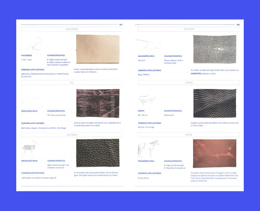Click the lizard pencil sketch
The image size is (260, 211).
(147, 99)
